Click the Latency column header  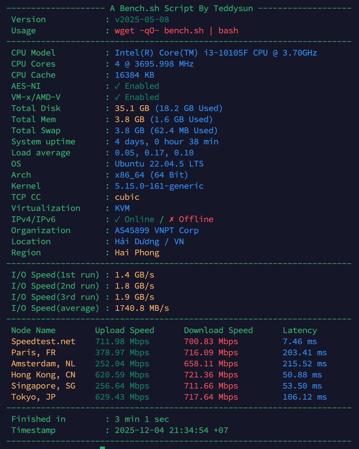300,330
